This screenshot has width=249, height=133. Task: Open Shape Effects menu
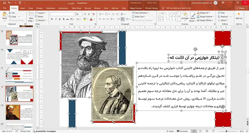(x=205, y=20)
